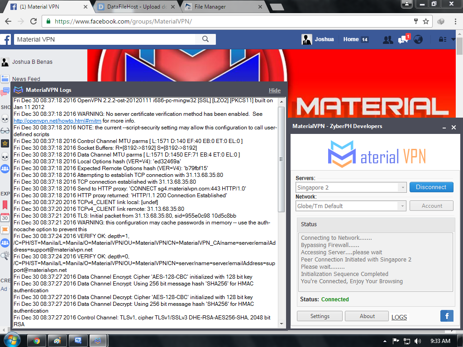Click Joshua profile picture in header
463x347 pixels.
[306, 39]
